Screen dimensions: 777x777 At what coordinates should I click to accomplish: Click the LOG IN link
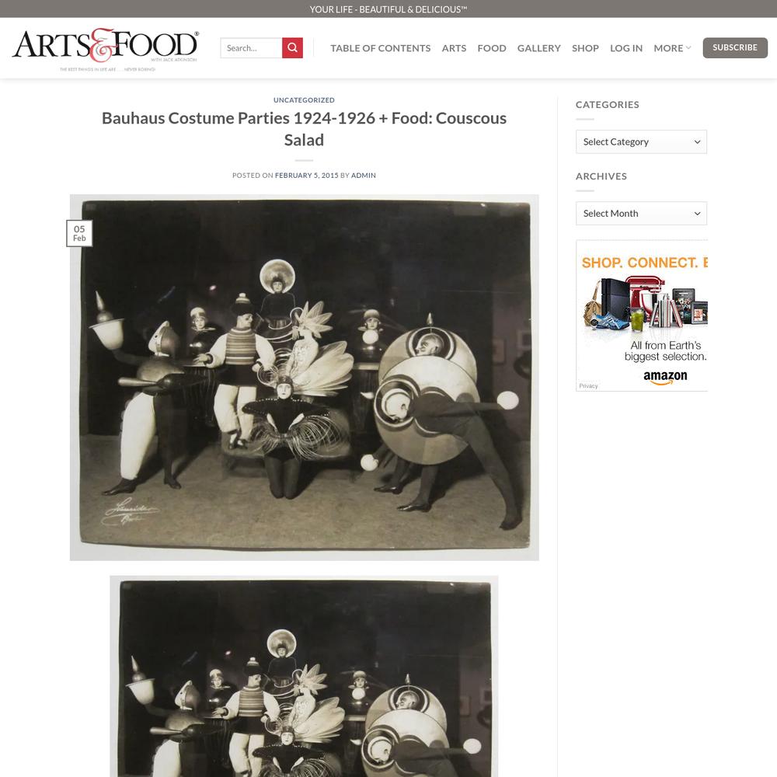625,48
